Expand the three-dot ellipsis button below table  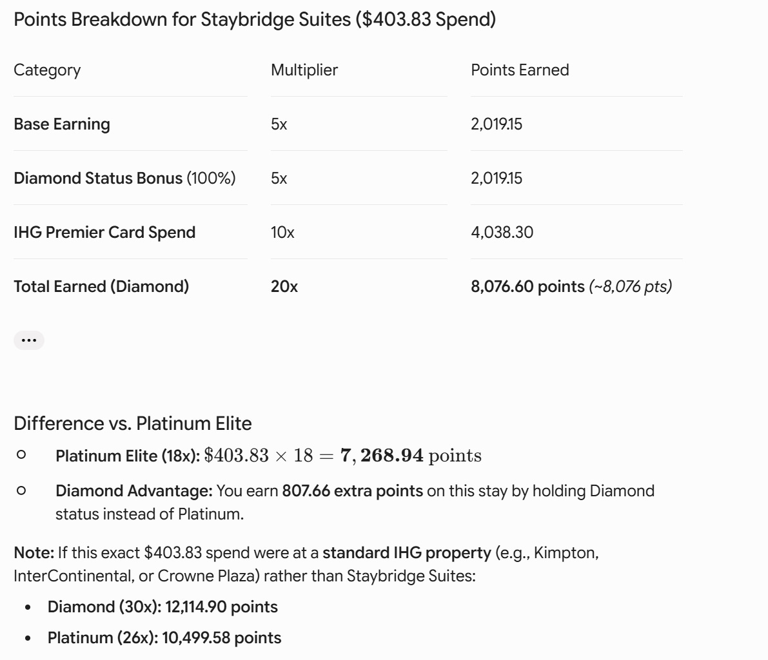tap(29, 340)
